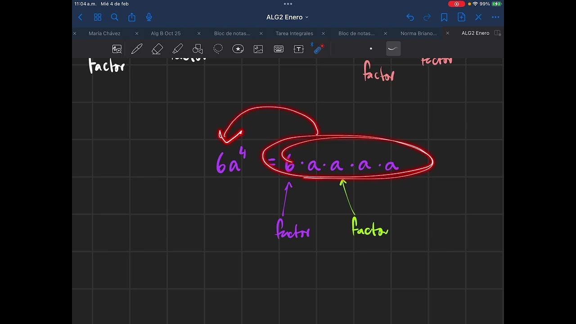
Task: Select the ALG2 Enero tab
Action: tap(475, 33)
